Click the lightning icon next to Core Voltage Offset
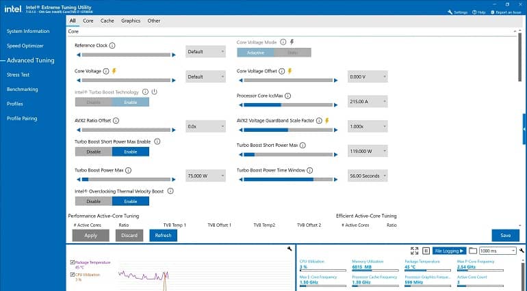 pos(290,71)
